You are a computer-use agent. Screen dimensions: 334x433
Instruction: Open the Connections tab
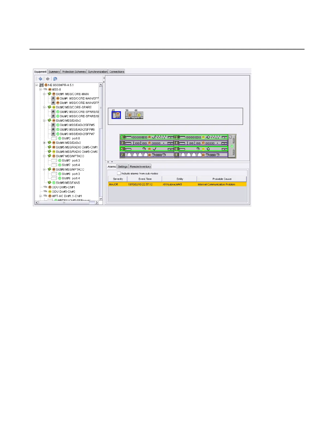click(117, 72)
